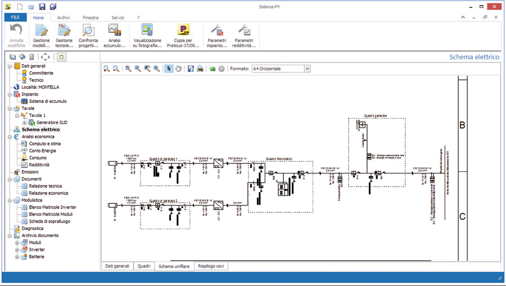
Task: Click the horizontal scrollbar under the schema
Action: 301,261
